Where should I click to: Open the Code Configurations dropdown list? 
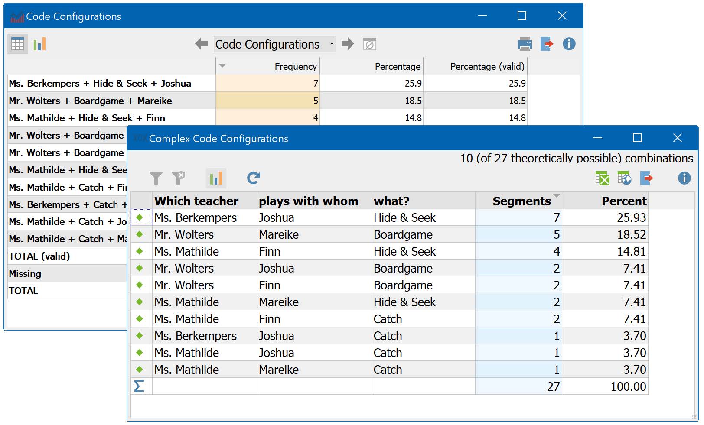[332, 44]
